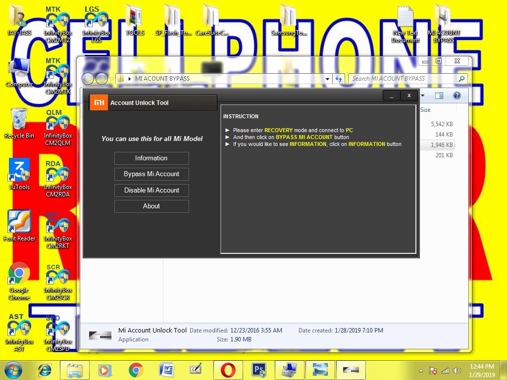Expand the address bar history dropdown
The image size is (507, 380).
coord(328,79)
